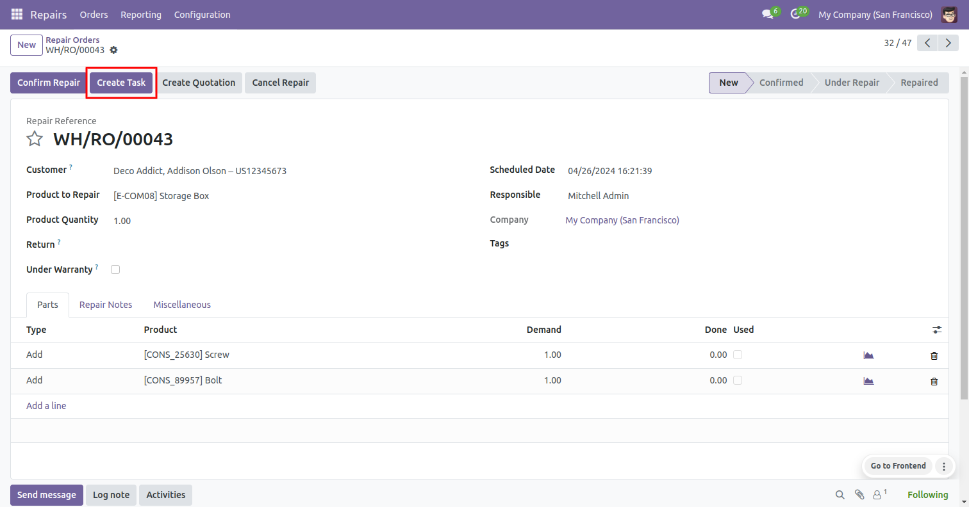Click the Add a line link

click(x=46, y=406)
